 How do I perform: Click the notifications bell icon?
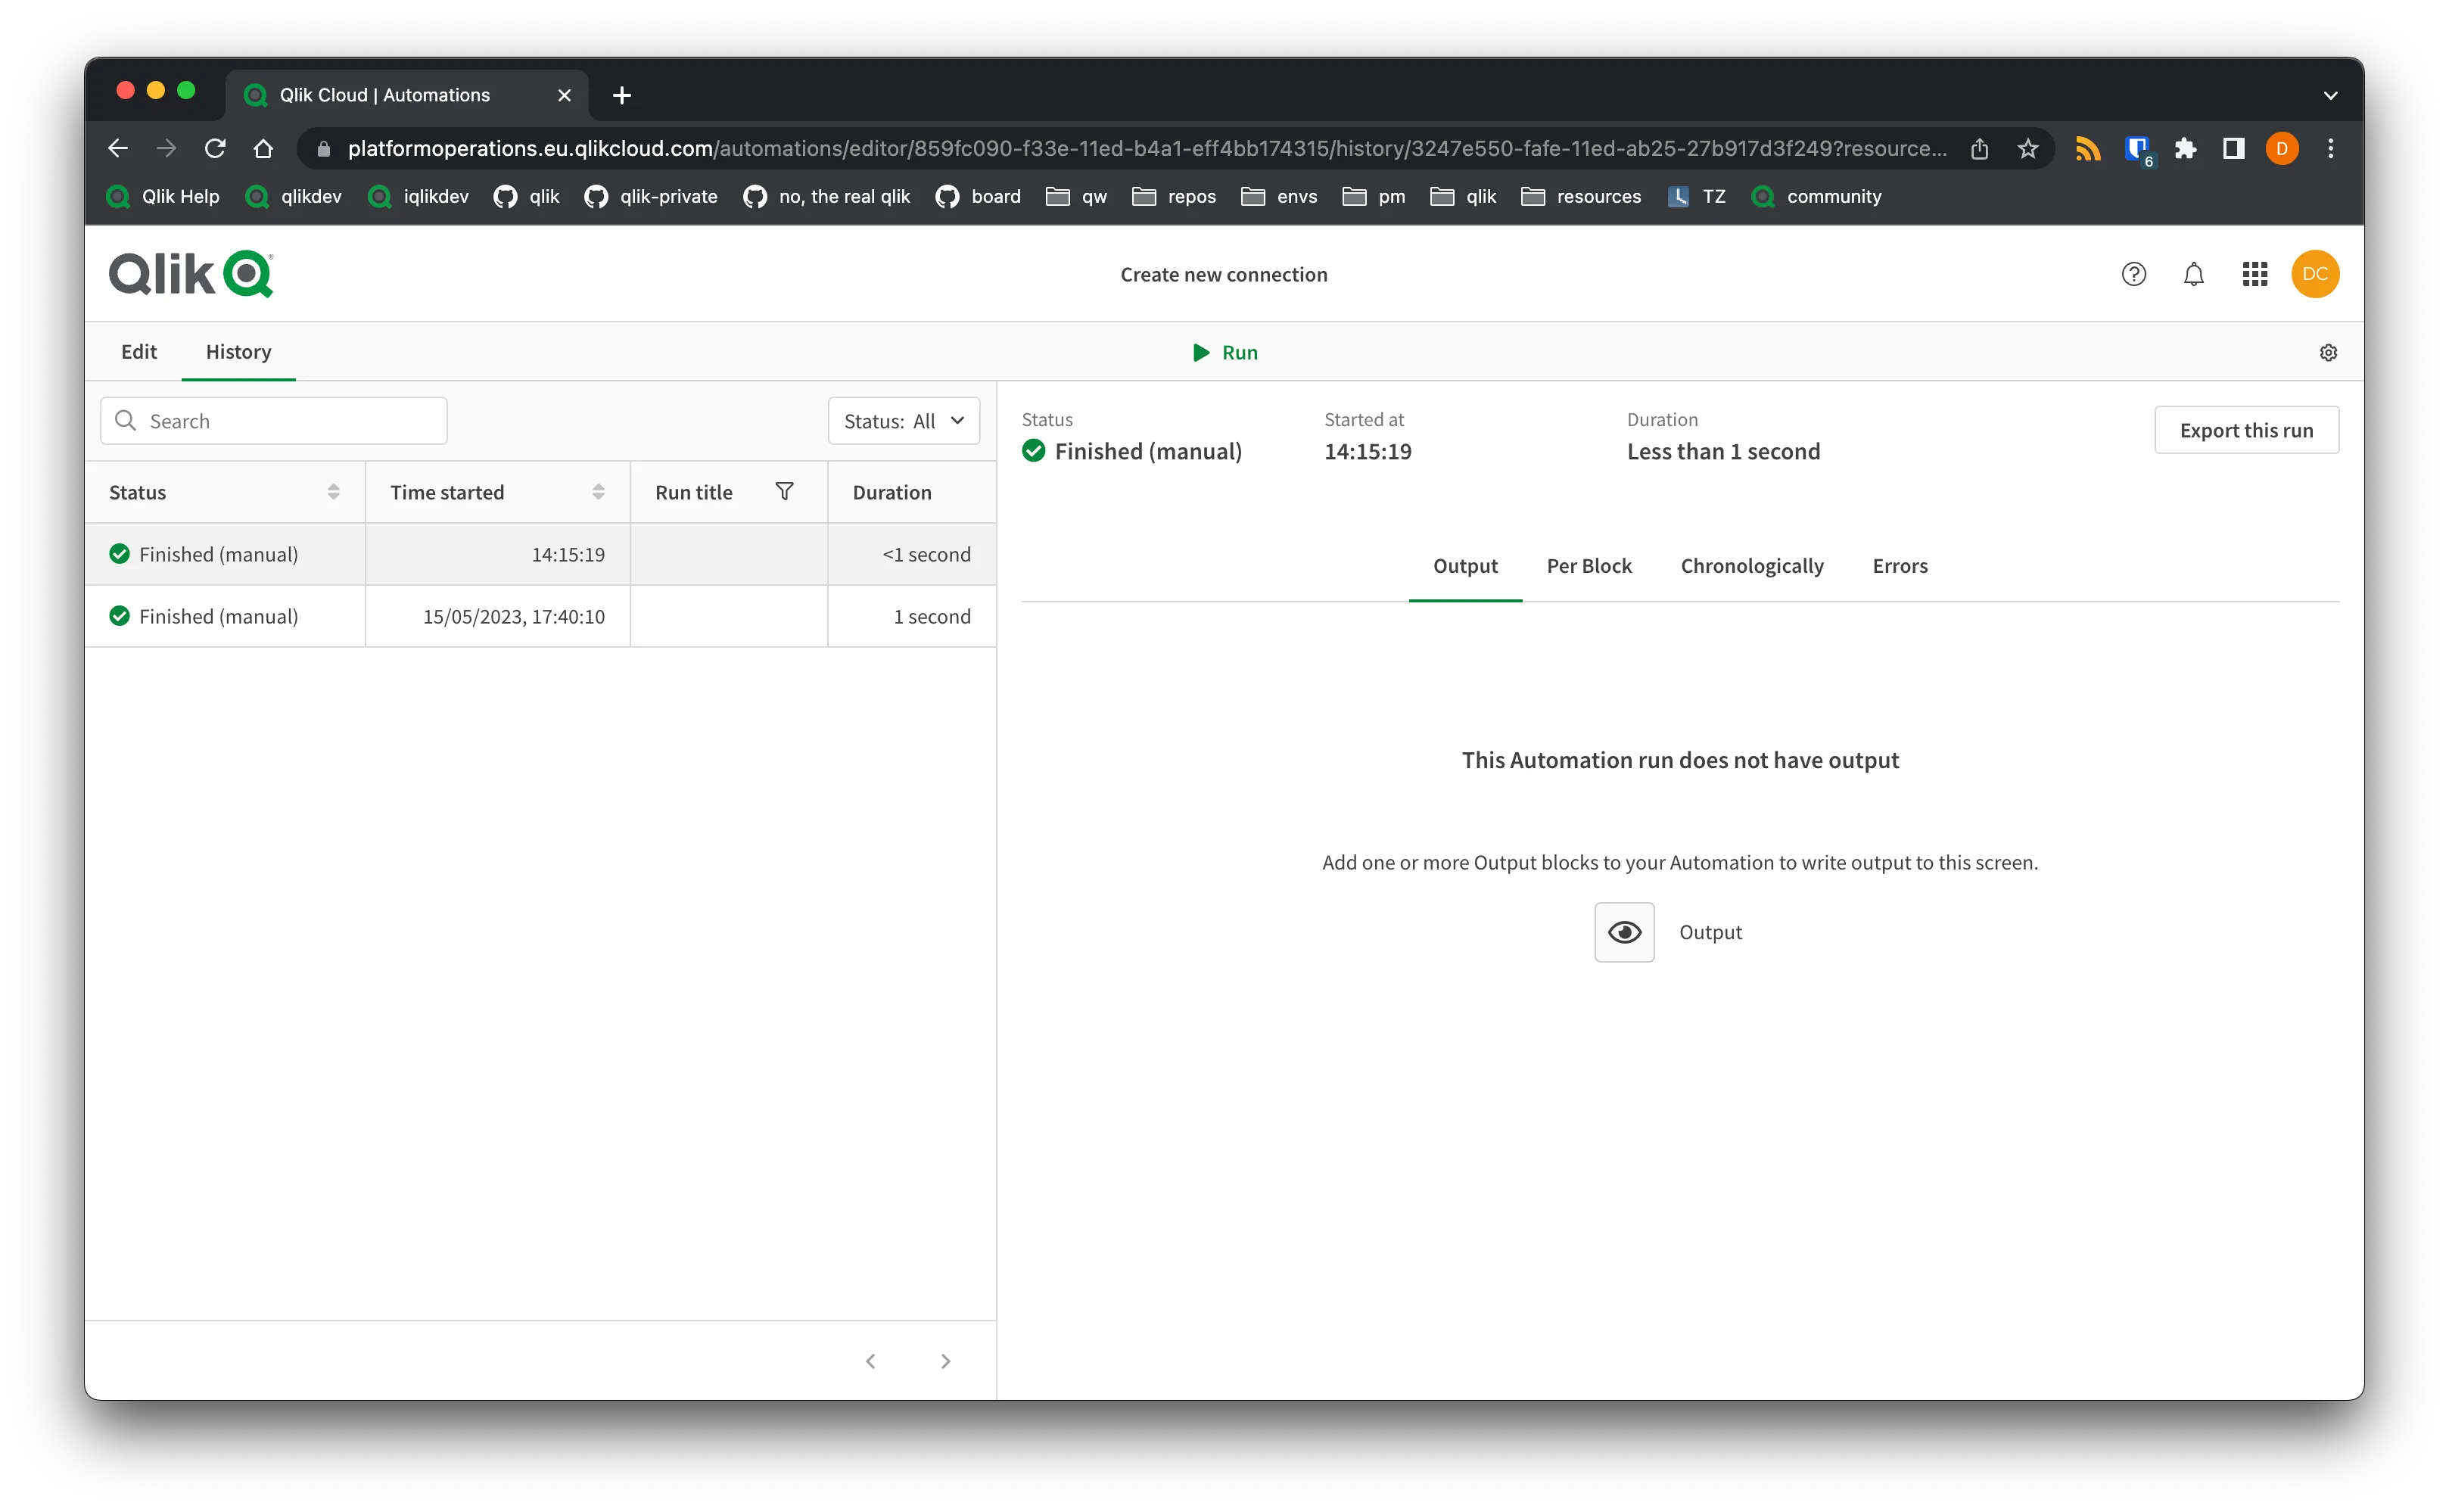[x=2192, y=273]
